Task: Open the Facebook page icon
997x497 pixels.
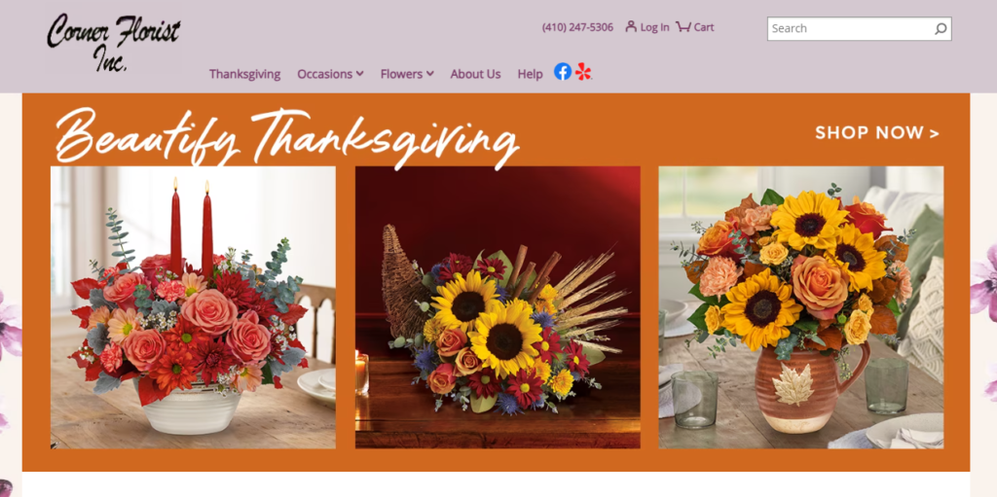Action: (x=563, y=72)
